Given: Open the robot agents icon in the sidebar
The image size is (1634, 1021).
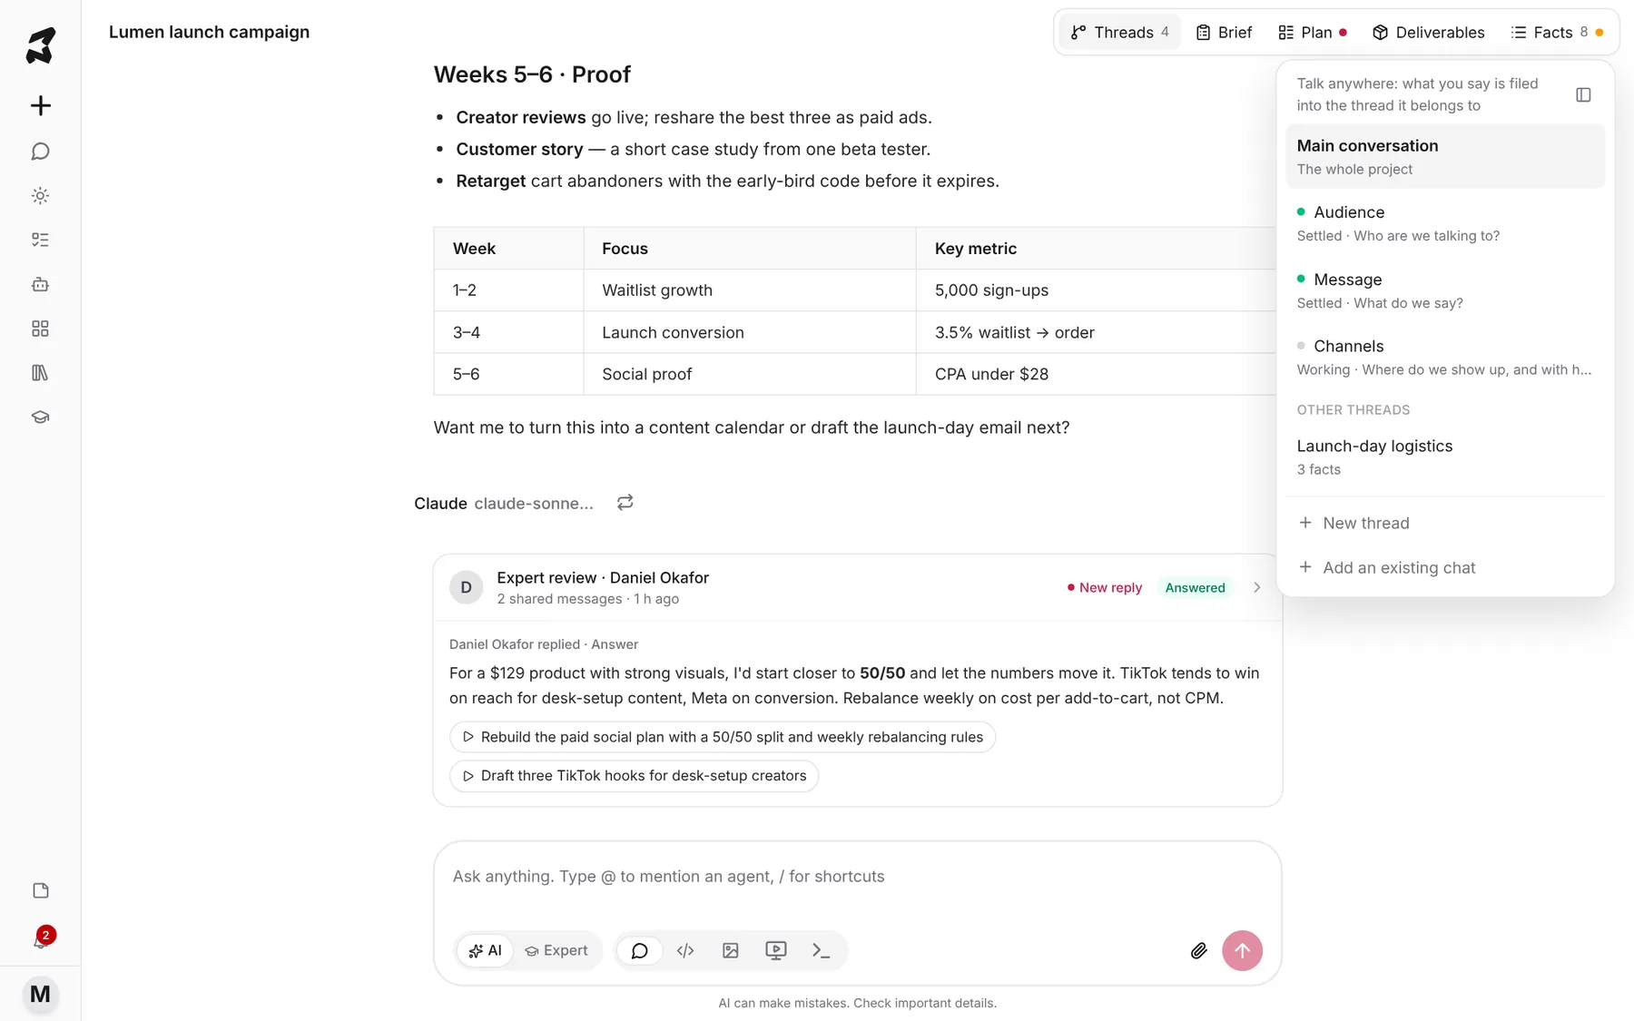Looking at the screenshot, I should pyautogui.click(x=41, y=284).
